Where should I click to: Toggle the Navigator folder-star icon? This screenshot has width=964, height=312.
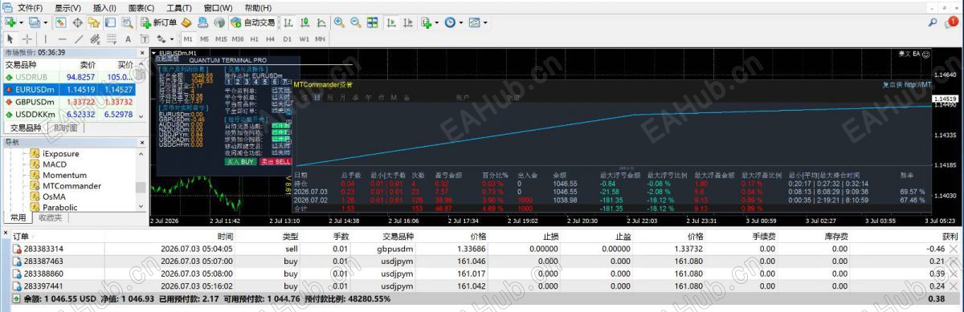coord(93,22)
